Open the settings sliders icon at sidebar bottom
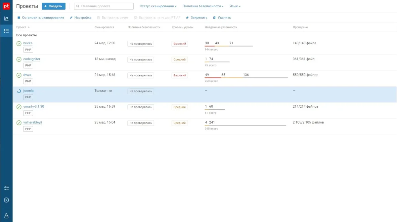The height and width of the screenshot is (222, 397). tap(6, 187)
